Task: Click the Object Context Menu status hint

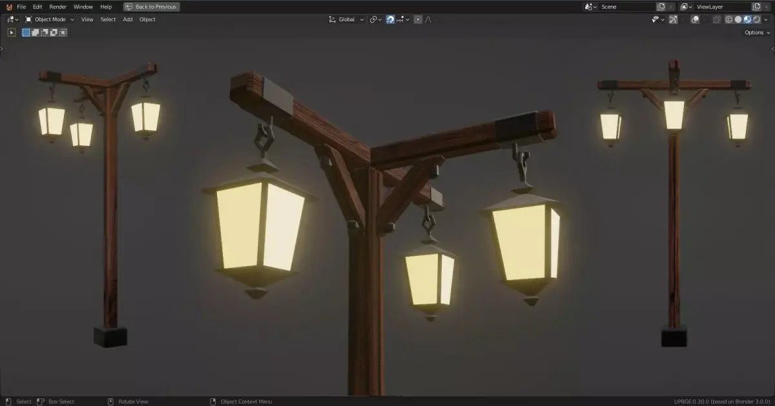Action: [x=241, y=401]
